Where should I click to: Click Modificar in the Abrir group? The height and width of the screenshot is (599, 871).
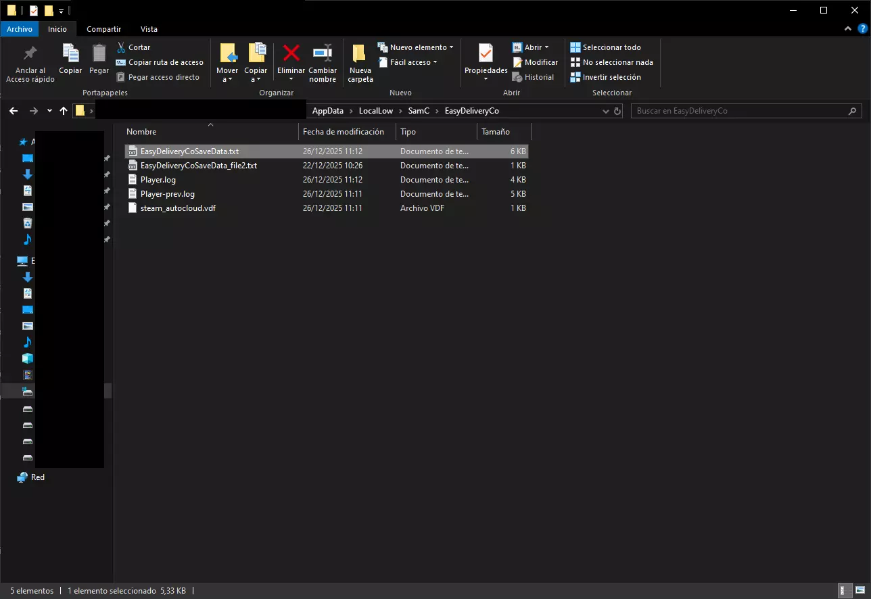pyautogui.click(x=535, y=62)
